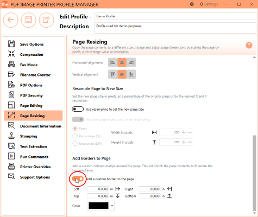
Task: Enable resampling to set new page size
Action: [x=78, y=109]
